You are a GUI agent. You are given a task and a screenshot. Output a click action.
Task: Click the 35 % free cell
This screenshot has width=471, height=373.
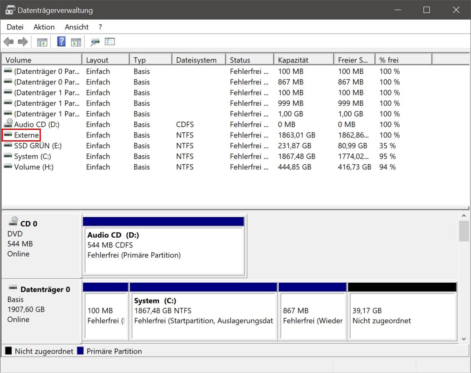click(x=388, y=146)
